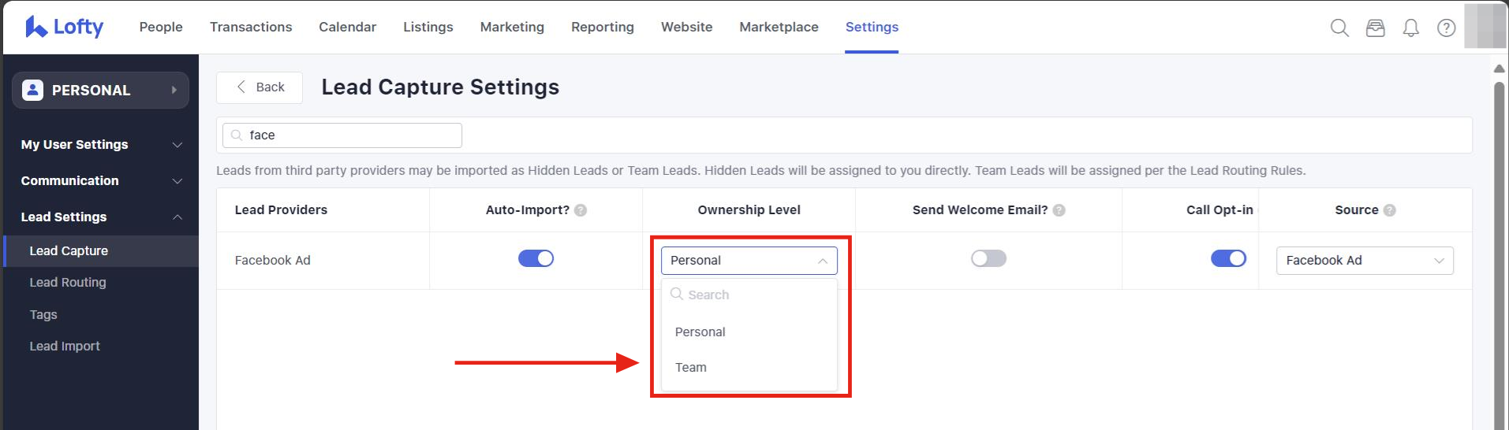Open the Facebook Ad Source dropdown
Viewport: 1509px width, 430px height.
tap(1364, 261)
